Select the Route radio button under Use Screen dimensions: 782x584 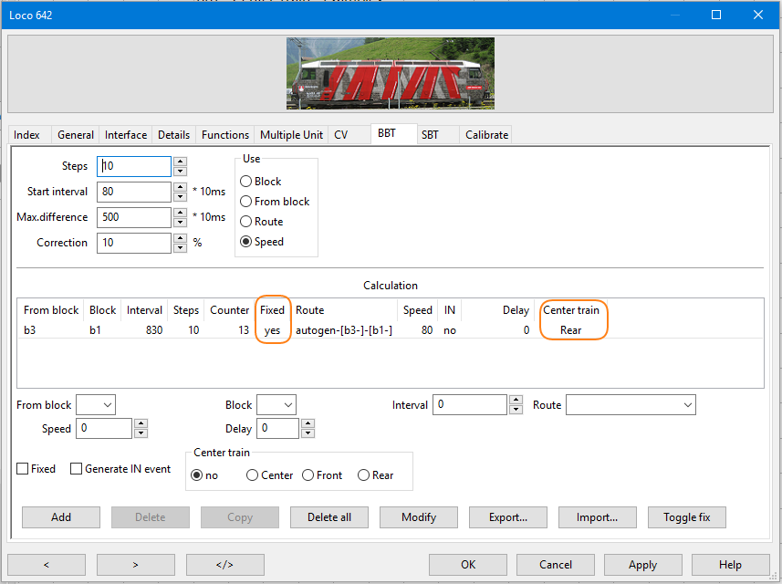pos(246,222)
